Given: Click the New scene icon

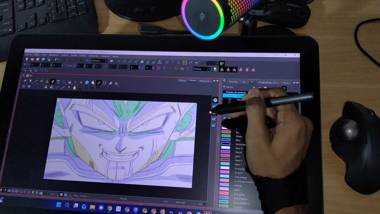Looking at the screenshot, I should click(27, 59).
